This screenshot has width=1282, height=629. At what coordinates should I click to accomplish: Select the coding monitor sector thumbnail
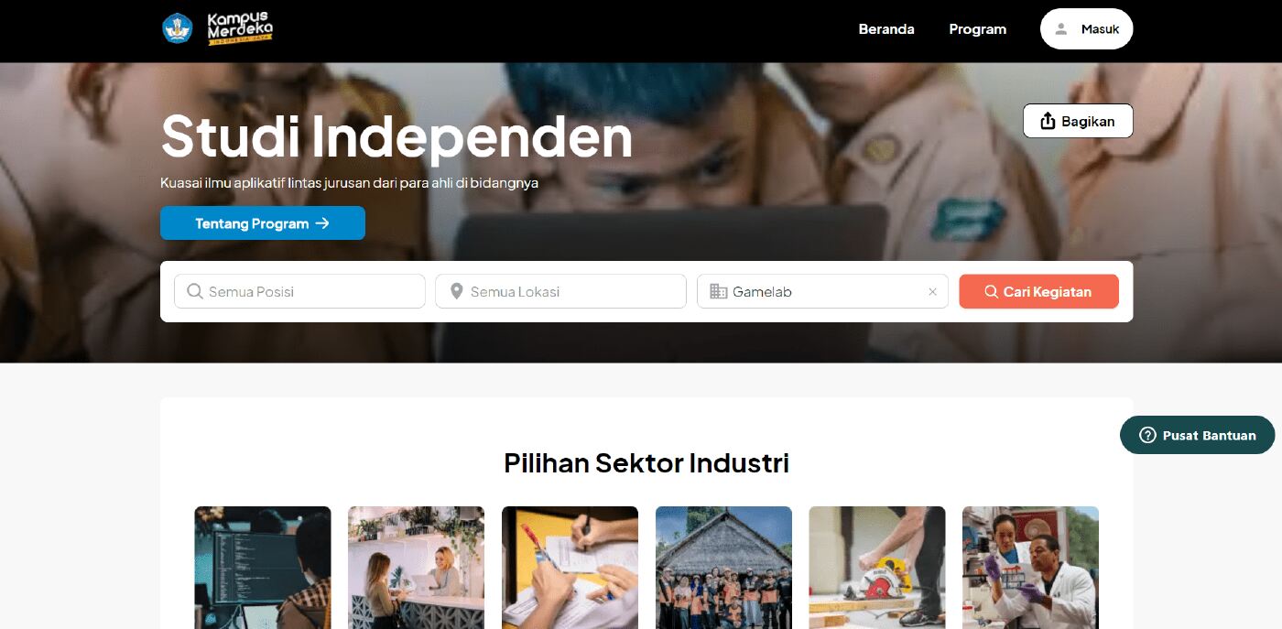[263, 568]
